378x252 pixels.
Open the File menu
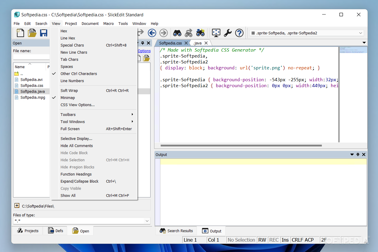point(17,23)
